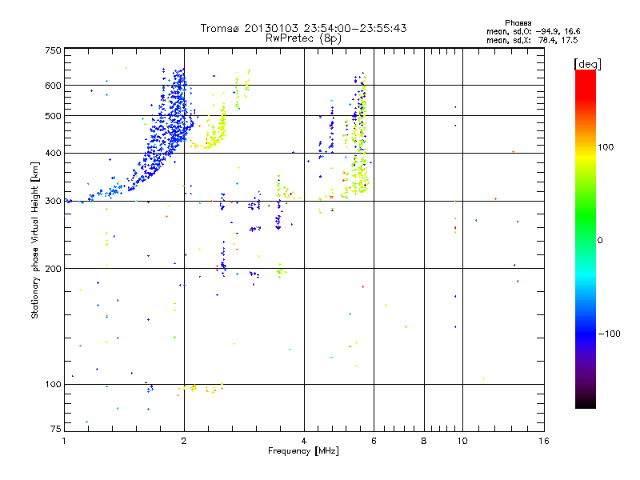Click the x-axis tick label '8'
640x480 pixels.
(x=424, y=441)
